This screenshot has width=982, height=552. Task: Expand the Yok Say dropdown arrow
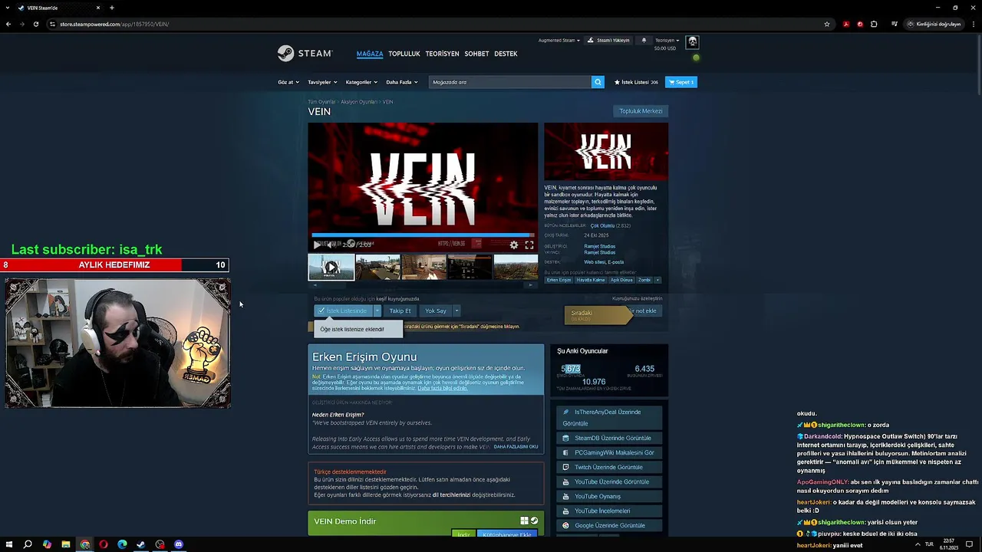456,310
